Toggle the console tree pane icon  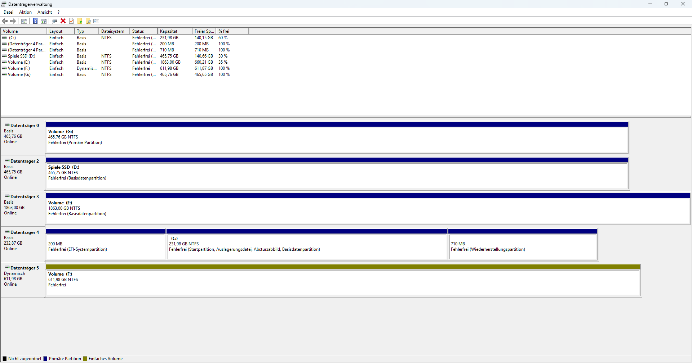click(24, 21)
